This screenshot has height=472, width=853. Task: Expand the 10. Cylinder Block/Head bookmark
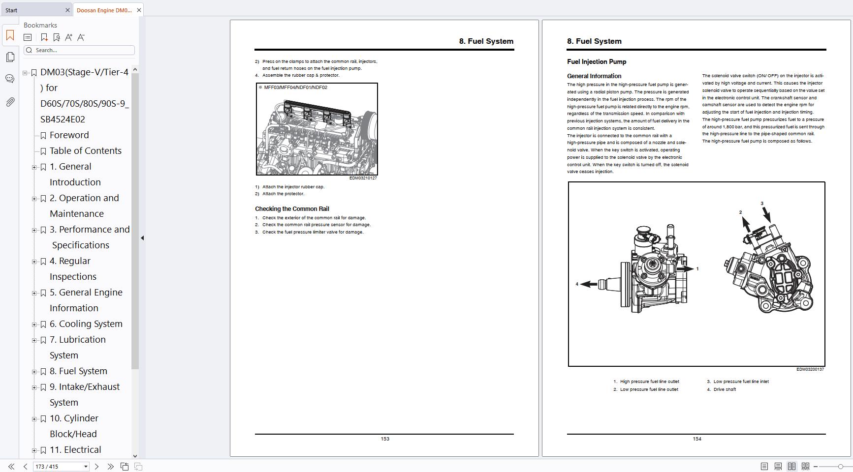click(34, 419)
